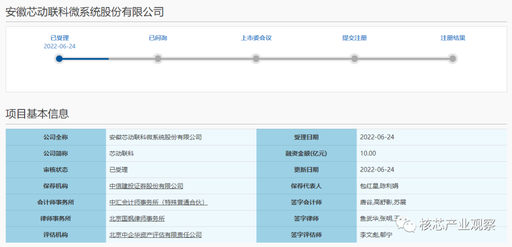Click the 提交注册 stage label
This screenshot has height=247, width=512.
point(355,38)
